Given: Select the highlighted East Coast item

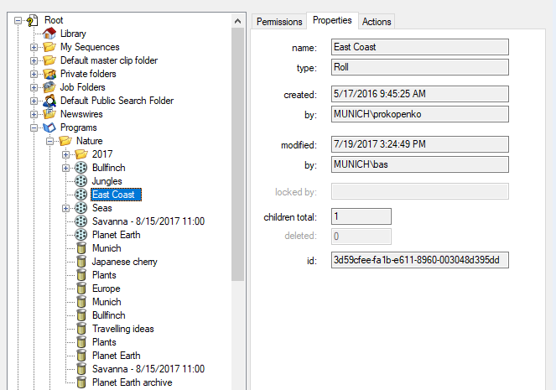Looking at the screenshot, I should pos(117,195).
